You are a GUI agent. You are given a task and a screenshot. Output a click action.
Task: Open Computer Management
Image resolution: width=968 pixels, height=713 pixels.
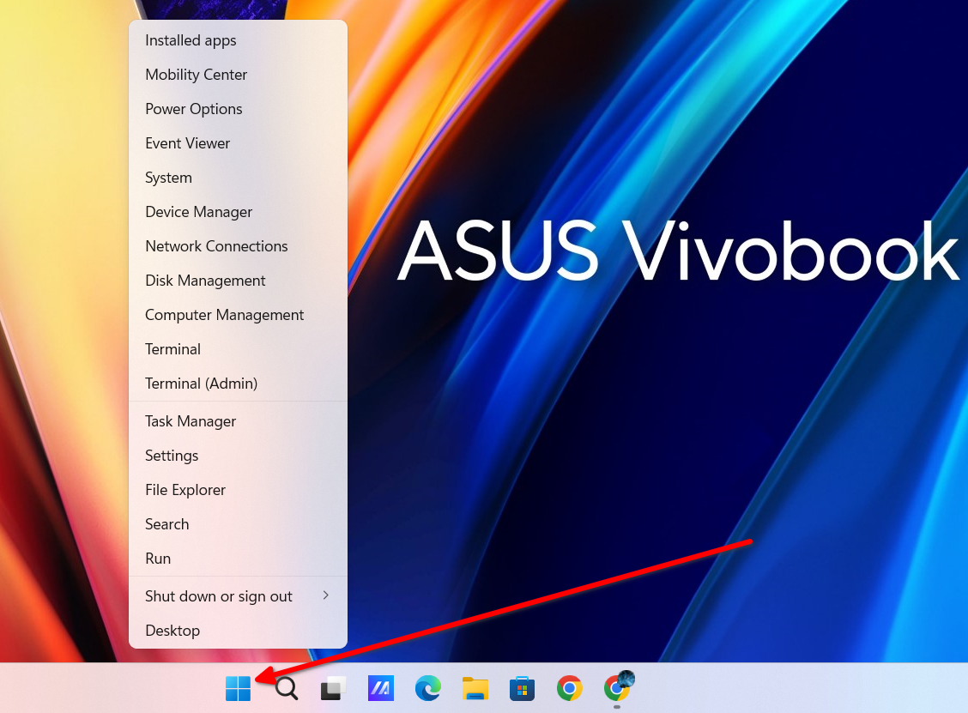[x=238, y=315]
